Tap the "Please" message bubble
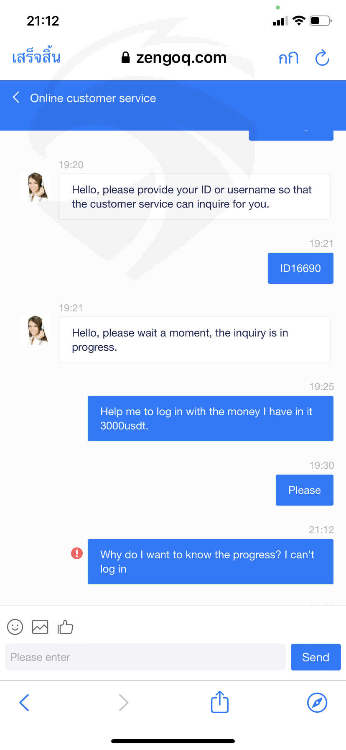Viewport: 346px width, 750px height. pyautogui.click(x=305, y=490)
